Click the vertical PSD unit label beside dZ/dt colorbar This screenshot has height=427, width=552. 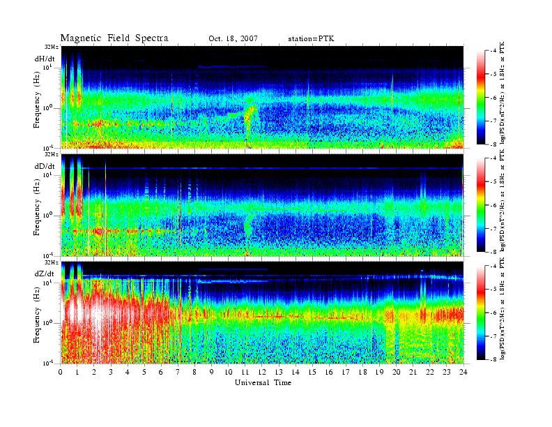(503, 308)
